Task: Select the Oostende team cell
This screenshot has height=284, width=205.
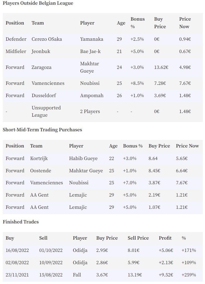Action: pos(41,171)
